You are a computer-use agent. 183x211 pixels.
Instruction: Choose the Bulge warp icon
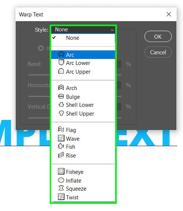[61, 96]
